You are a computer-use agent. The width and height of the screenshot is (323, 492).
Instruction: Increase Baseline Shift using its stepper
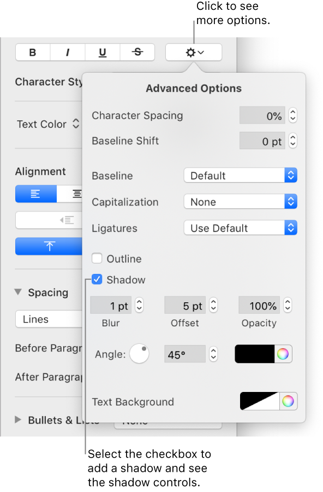click(292, 137)
